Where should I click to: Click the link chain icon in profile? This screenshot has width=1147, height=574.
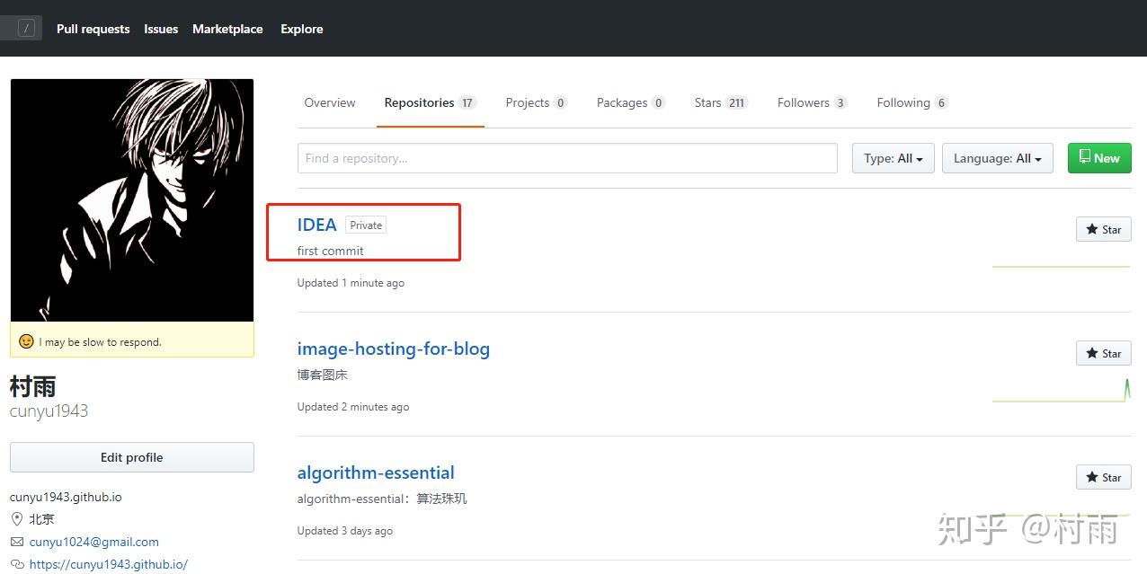coord(17,564)
